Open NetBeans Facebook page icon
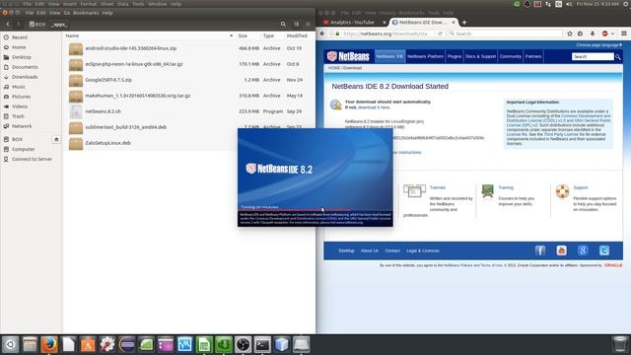Viewport: 631px width, 355px height. (x=540, y=250)
